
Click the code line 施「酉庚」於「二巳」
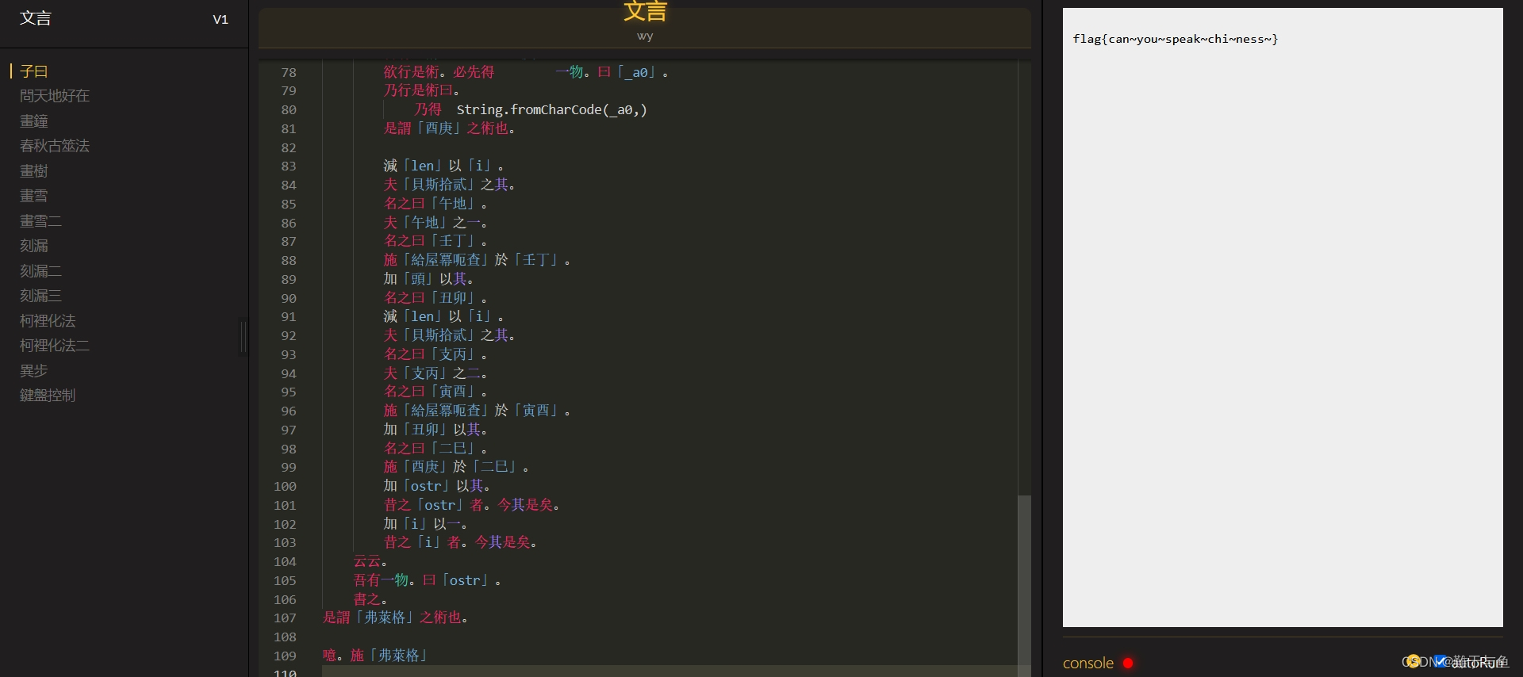point(457,467)
